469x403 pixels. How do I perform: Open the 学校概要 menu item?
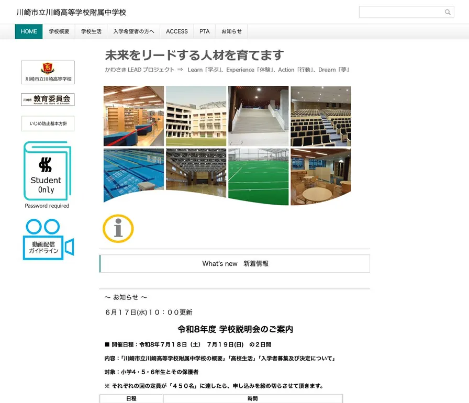point(59,31)
